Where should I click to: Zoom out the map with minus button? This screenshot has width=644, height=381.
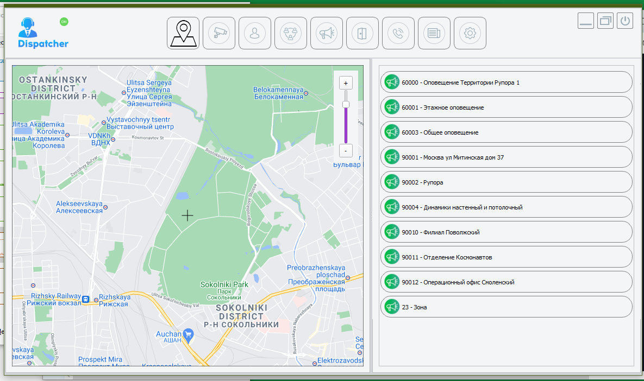(x=346, y=150)
